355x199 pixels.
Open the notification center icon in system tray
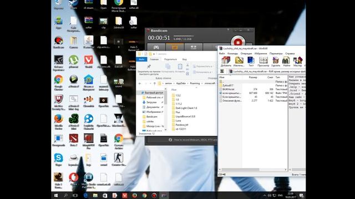[301, 195]
